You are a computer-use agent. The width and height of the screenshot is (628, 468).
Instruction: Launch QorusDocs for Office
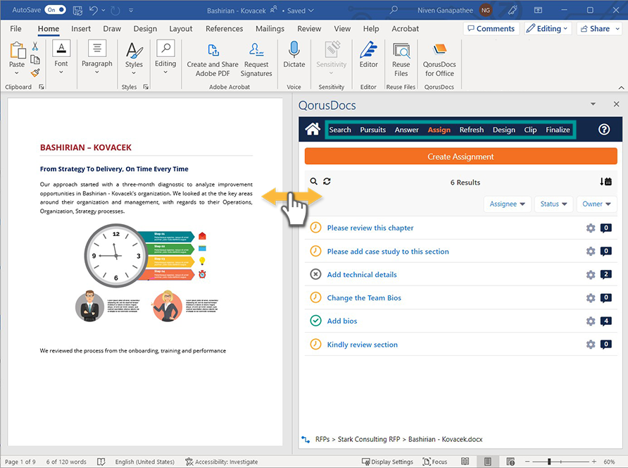tap(439, 59)
